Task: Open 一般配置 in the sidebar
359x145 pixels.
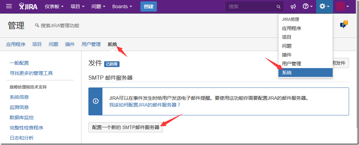Action: (19, 63)
